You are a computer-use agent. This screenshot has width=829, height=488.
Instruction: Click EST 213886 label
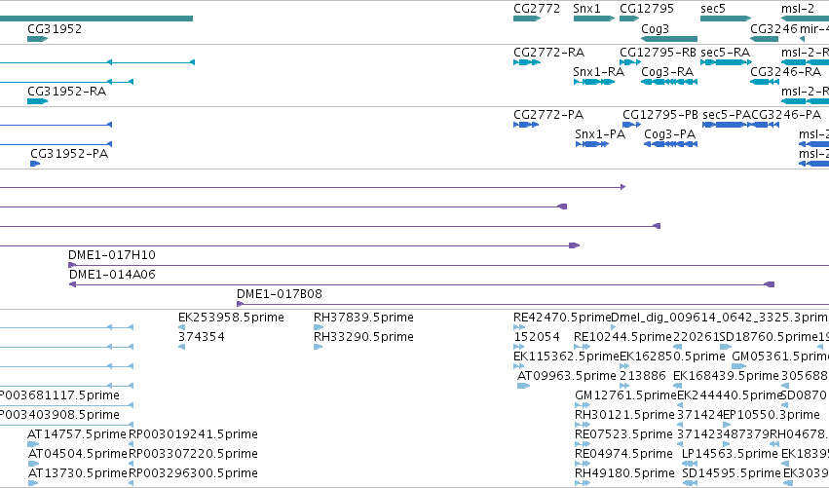click(643, 376)
